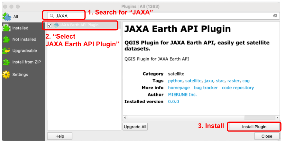Click the horizontal scrollbar right arrow
This screenshot has width=286, height=144.
(x=277, y=118)
